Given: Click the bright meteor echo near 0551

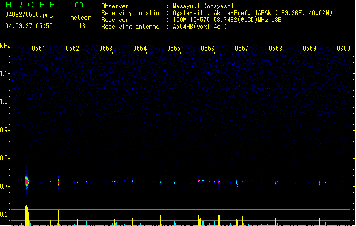Looking at the screenshot, I should tap(27, 181).
